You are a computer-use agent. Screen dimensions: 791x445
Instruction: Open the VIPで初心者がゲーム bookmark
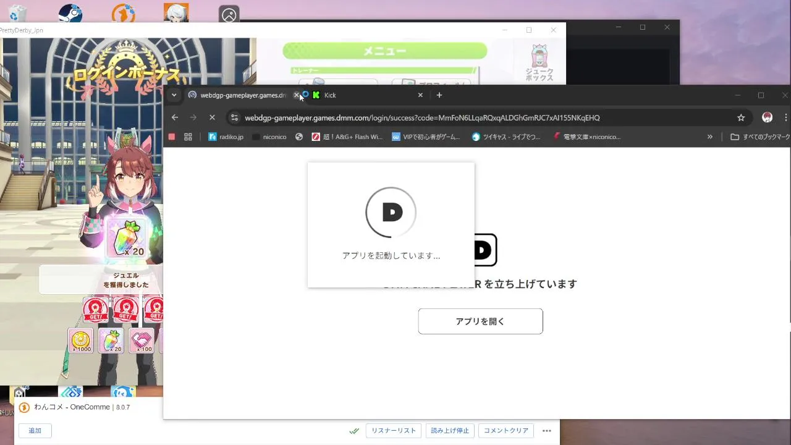pyautogui.click(x=426, y=137)
